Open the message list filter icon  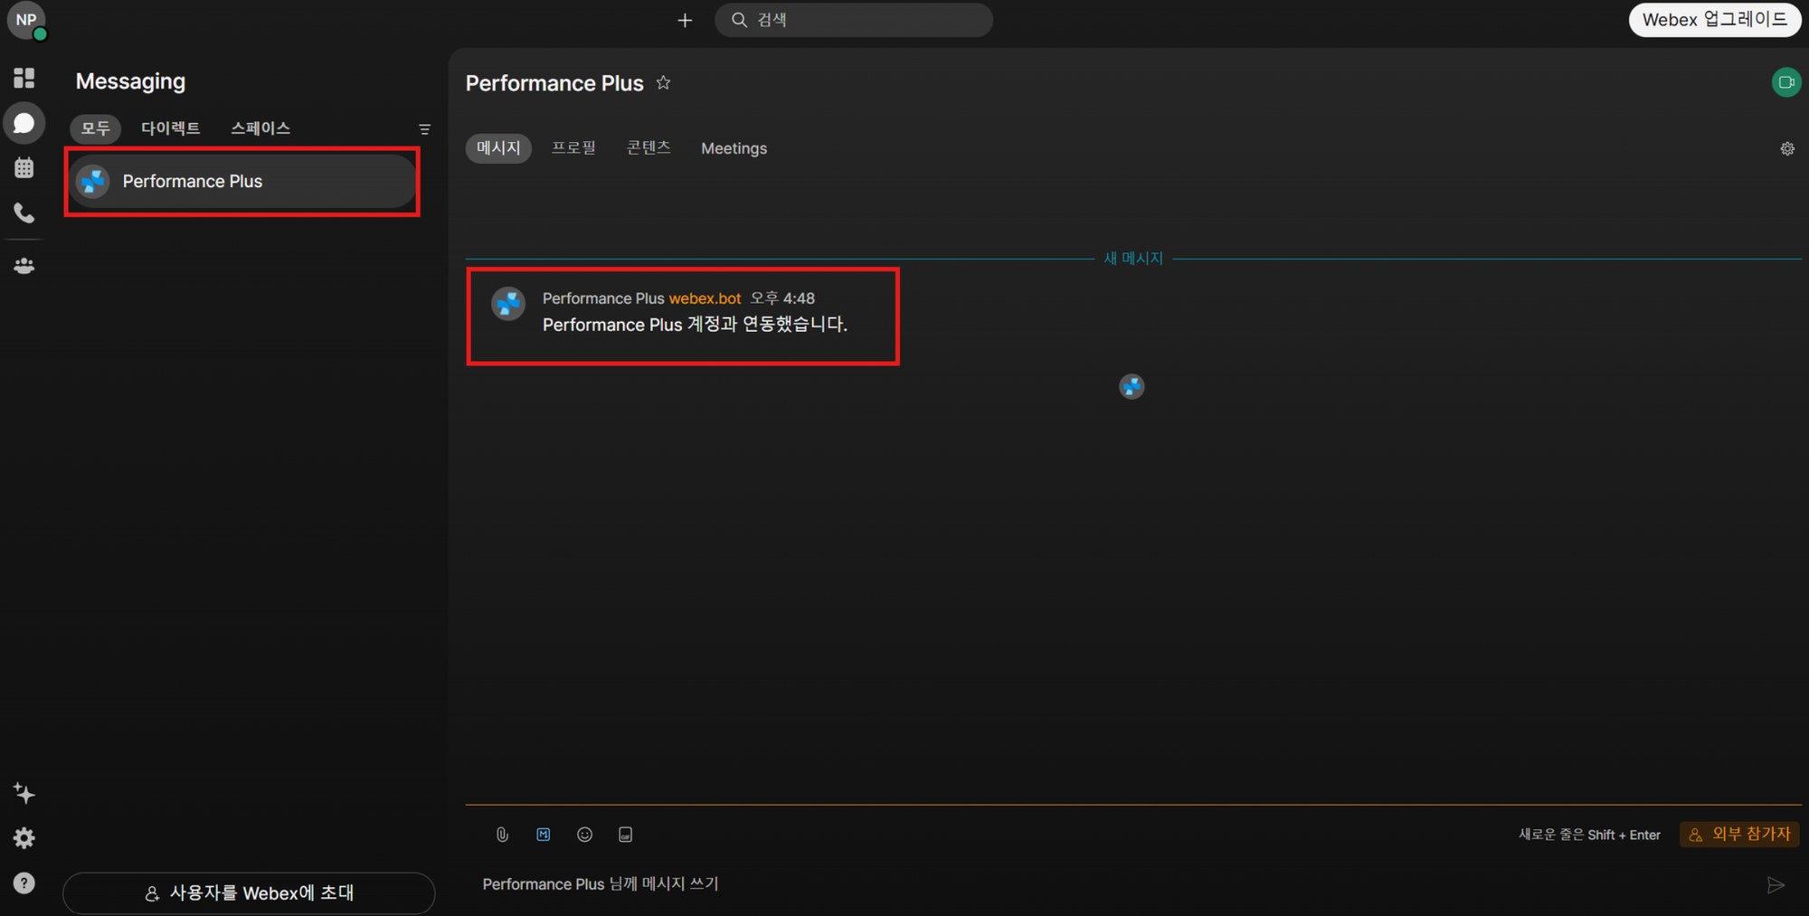point(424,129)
